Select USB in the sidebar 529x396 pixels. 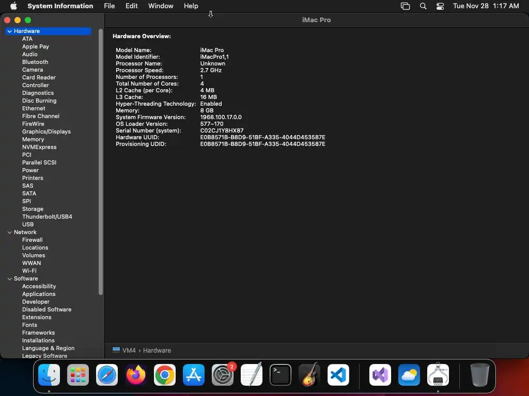(28, 225)
